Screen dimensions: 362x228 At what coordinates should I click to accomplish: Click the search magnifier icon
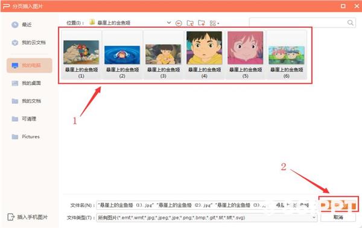coord(350,22)
